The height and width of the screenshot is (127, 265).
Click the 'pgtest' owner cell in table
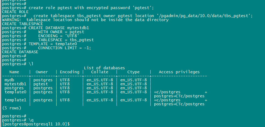pyautogui.click(x=41, y=84)
